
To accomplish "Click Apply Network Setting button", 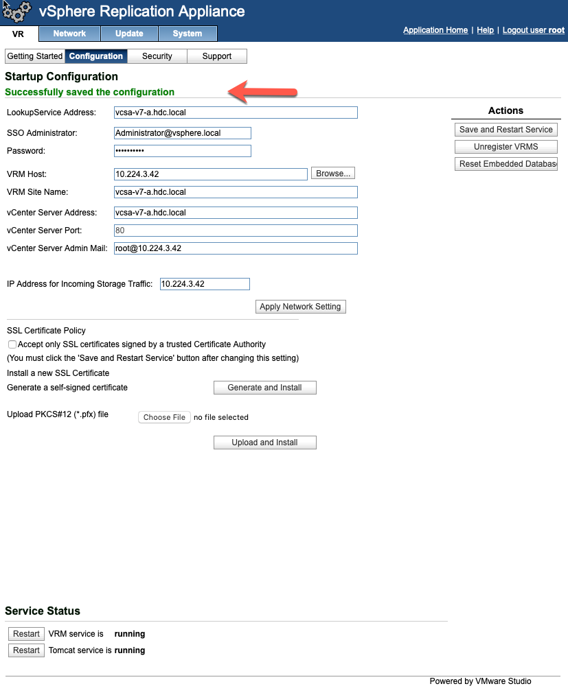I will coord(300,307).
